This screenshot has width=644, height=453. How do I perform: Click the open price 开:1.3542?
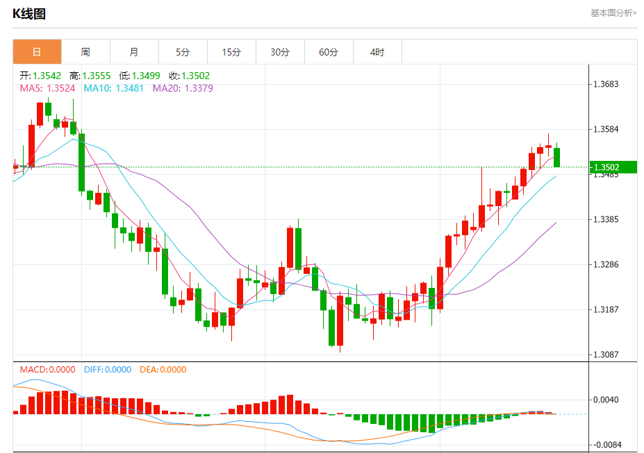(40, 76)
